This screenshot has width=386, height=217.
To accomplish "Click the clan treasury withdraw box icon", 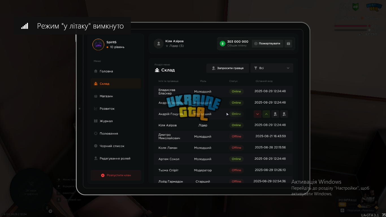I will pos(288,44).
